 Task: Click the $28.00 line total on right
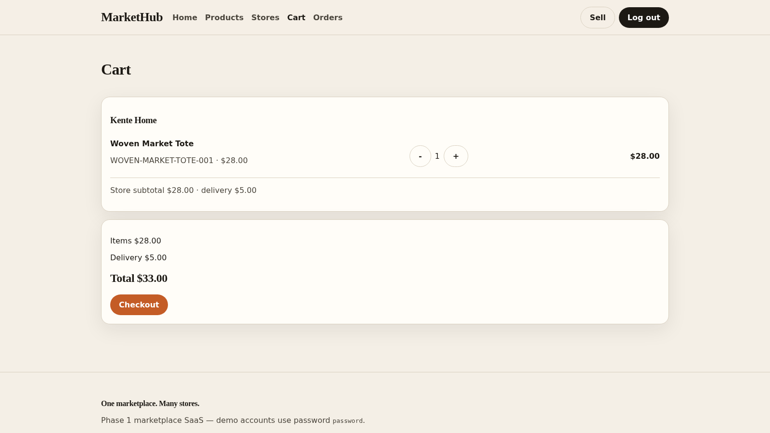pos(645,156)
